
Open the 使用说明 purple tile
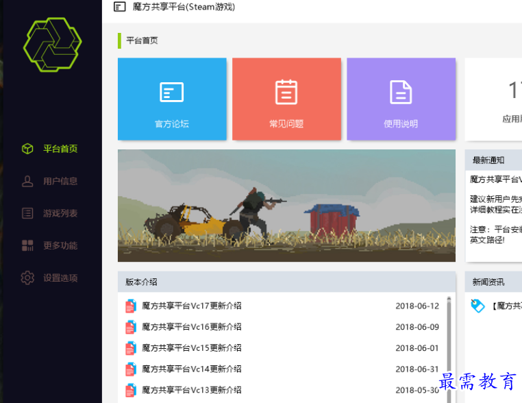401,99
